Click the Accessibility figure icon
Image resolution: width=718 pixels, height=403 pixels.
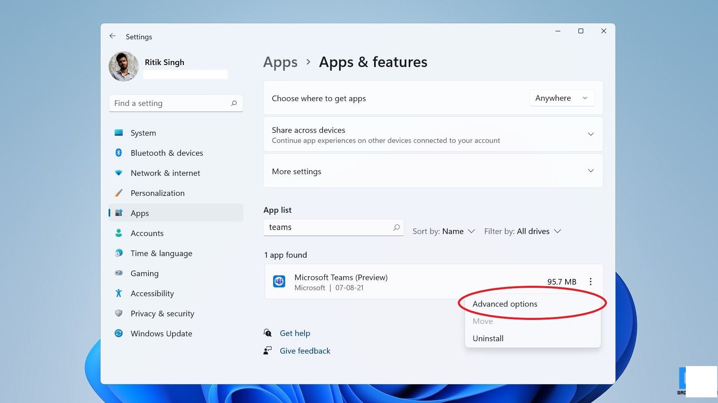click(x=119, y=293)
